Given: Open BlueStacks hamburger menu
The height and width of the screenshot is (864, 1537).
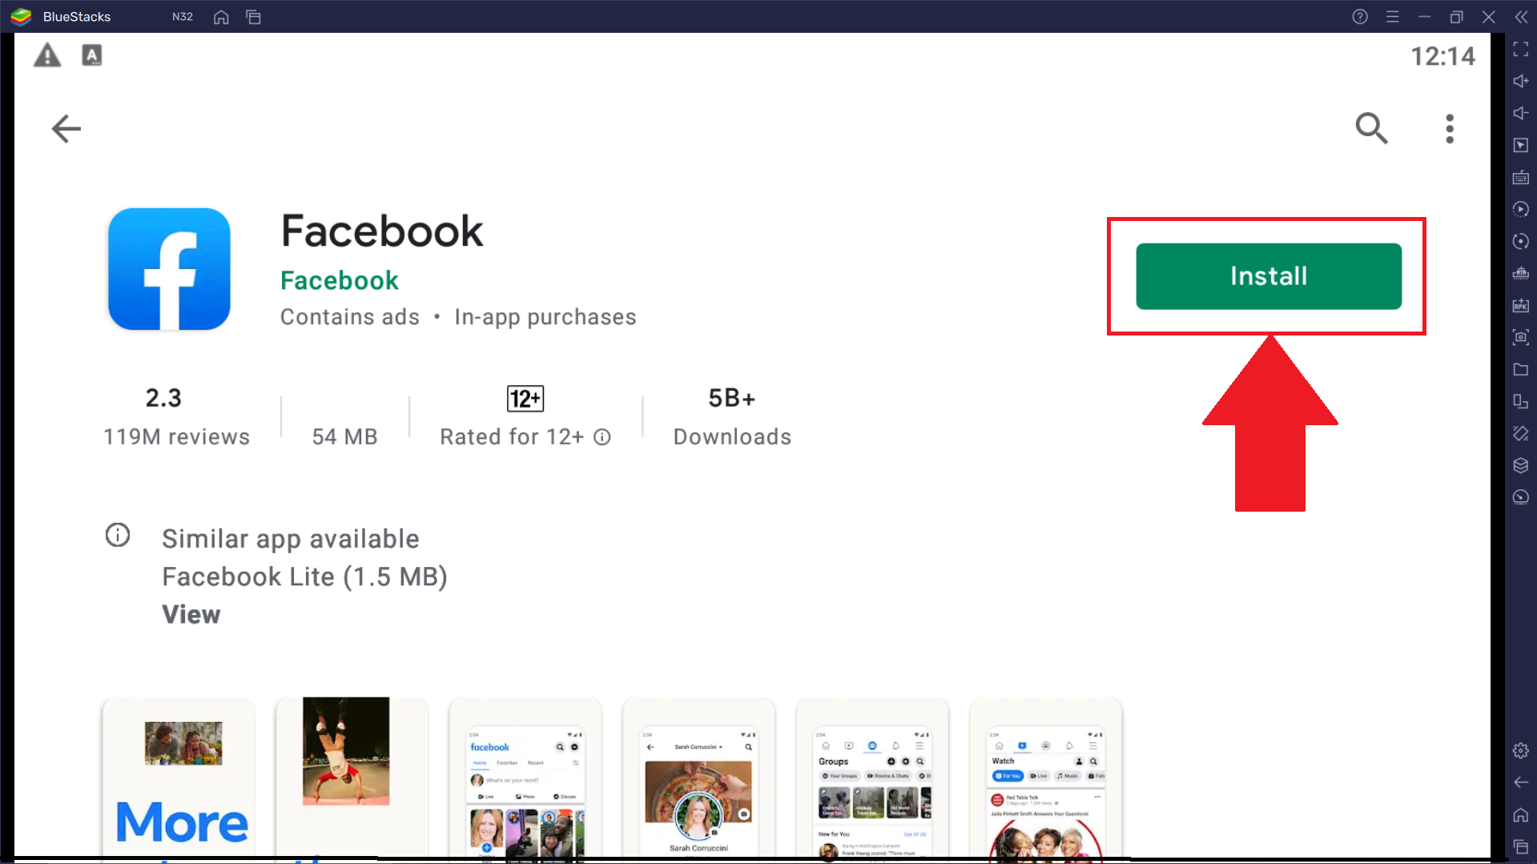Looking at the screenshot, I should [1393, 17].
